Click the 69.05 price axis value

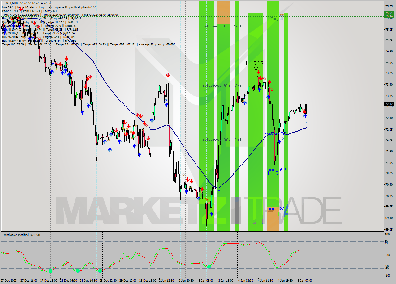point(389,229)
